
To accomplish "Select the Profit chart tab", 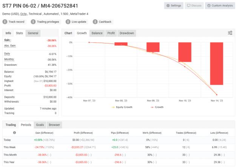I will pyautogui.click(x=111, y=33).
